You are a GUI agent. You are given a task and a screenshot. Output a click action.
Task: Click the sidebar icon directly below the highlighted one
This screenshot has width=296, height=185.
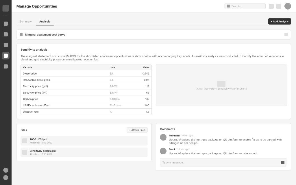[x=6, y=66]
